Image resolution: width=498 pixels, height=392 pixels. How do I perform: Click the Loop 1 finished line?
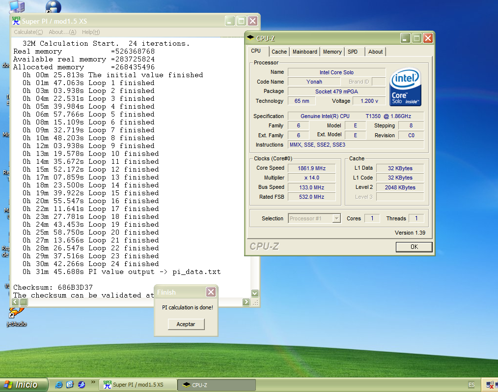tap(88, 83)
